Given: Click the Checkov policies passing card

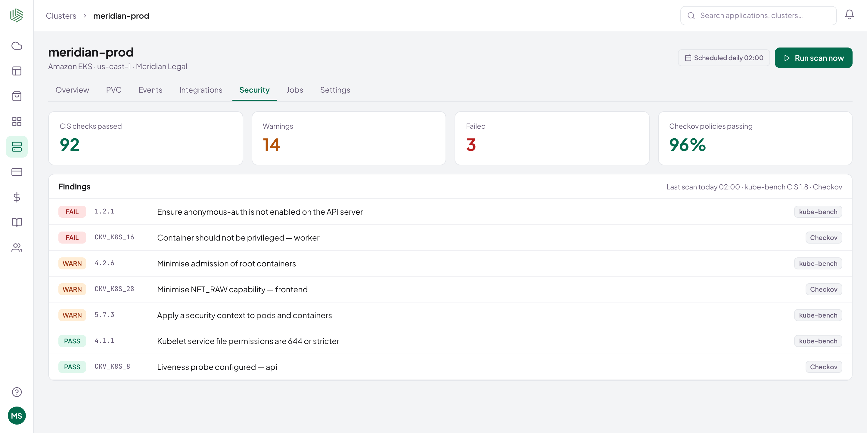Looking at the screenshot, I should 755,138.
